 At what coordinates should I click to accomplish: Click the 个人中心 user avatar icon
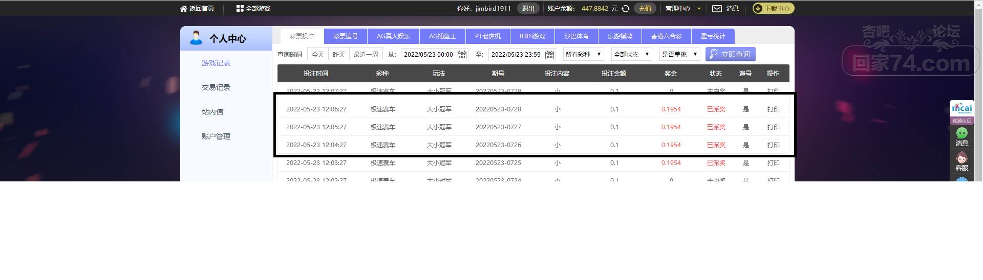tap(196, 38)
